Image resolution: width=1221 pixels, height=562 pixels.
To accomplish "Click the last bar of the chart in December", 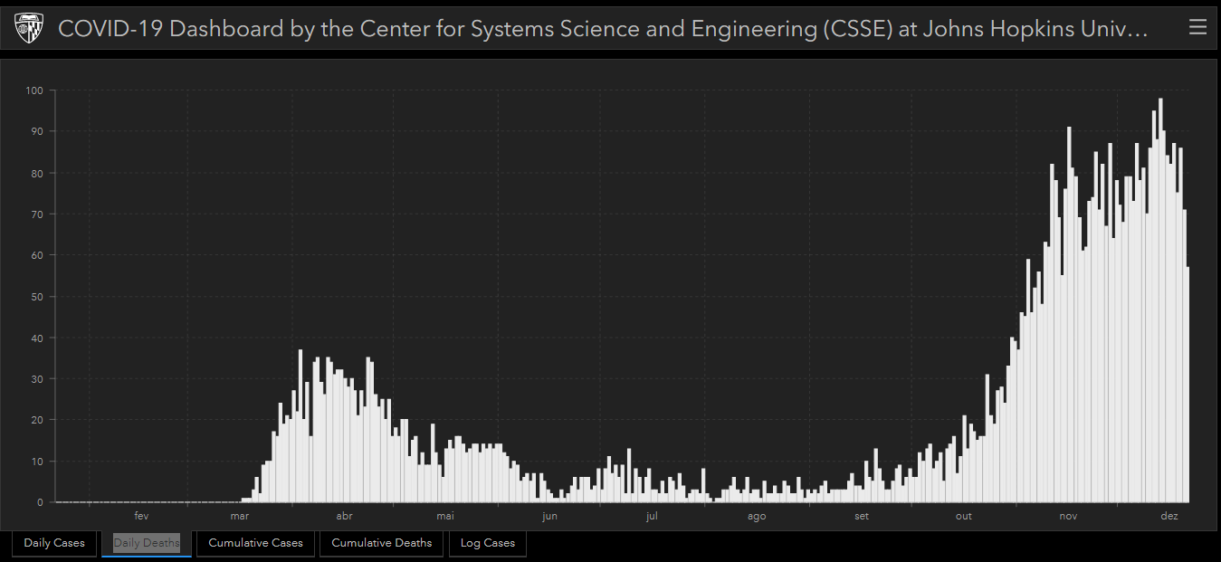I will pos(1188,385).
